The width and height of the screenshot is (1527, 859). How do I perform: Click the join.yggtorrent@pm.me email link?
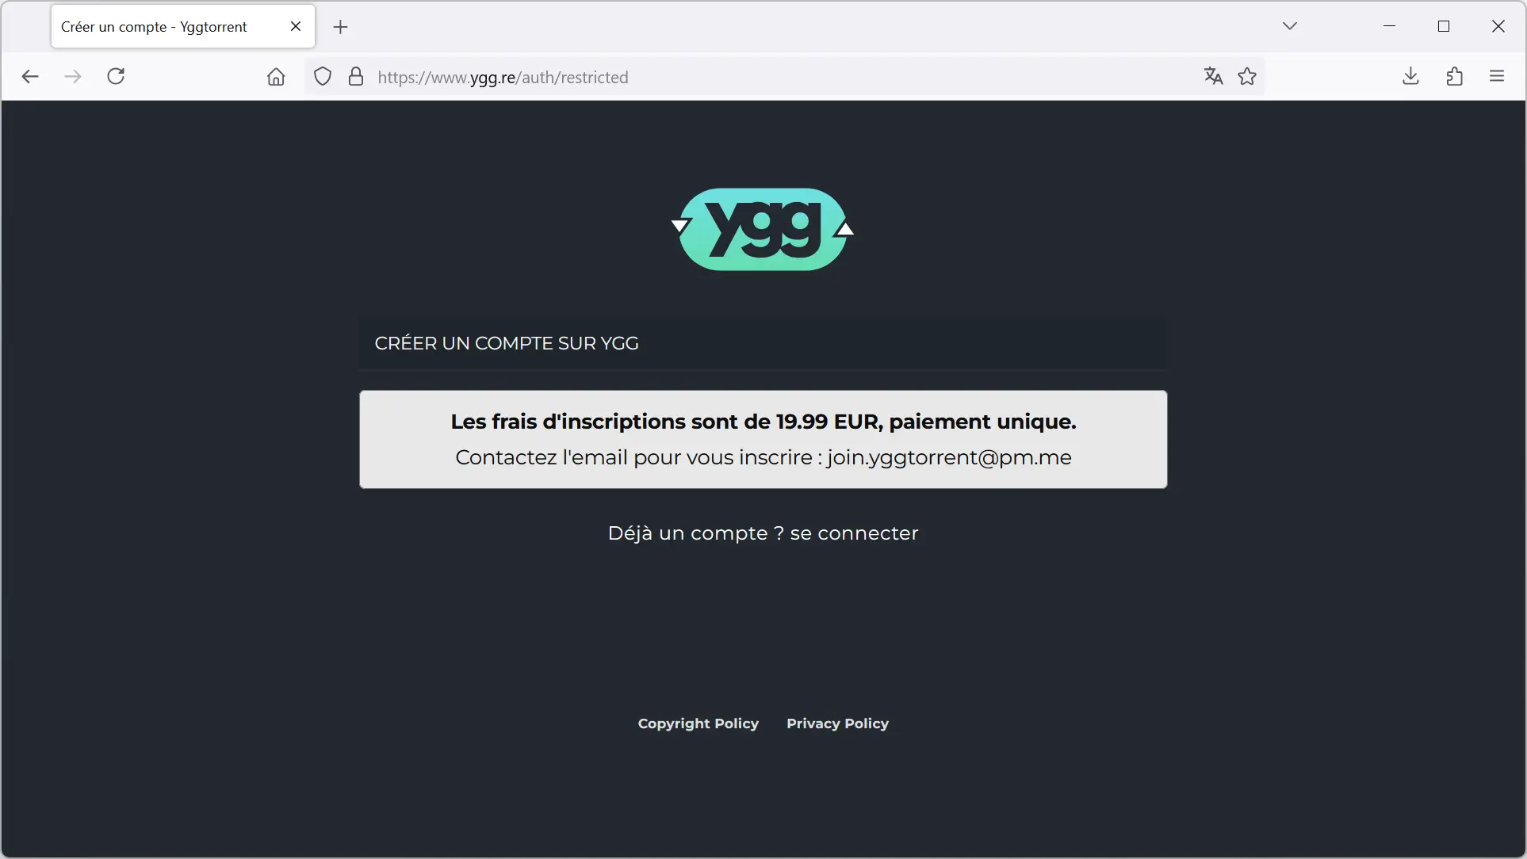point(949,457)
